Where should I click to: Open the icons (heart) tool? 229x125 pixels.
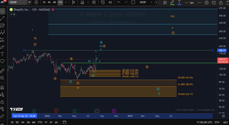coord(2,61)
